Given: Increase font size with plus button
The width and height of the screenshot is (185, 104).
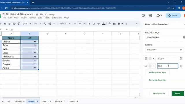Looking at the screenshot, I should click(x=84, y=24).
